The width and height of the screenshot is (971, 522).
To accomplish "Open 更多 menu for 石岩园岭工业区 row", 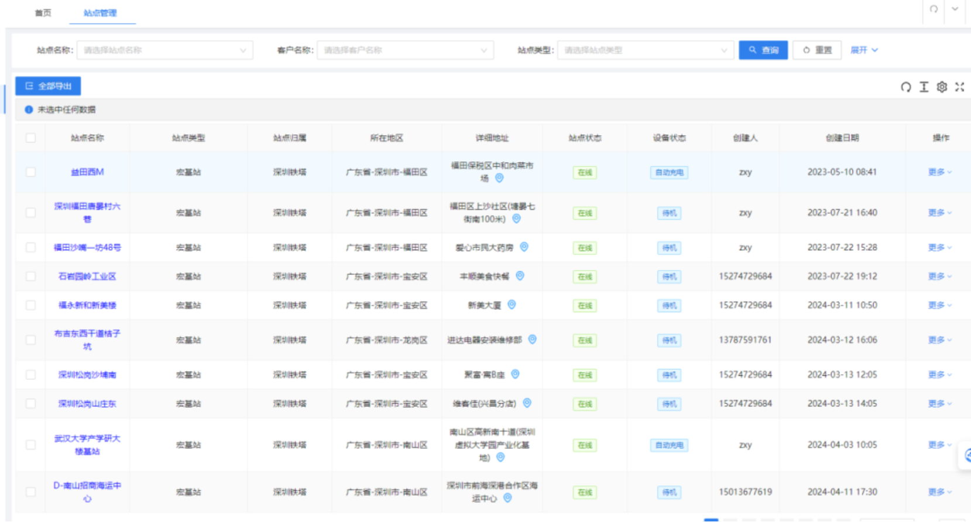I will [x=940, y=276].
